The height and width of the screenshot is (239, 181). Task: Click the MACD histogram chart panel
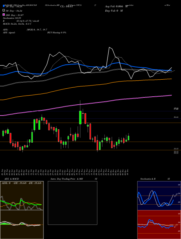(22, 225)
